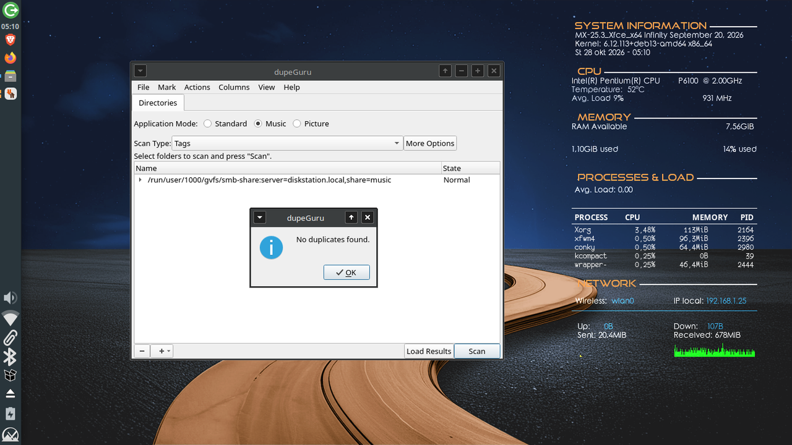Roll up the main dupeGuru window with up-arrow
The height and width of the screenshot is (445, 792).
[x=445, y=71]
